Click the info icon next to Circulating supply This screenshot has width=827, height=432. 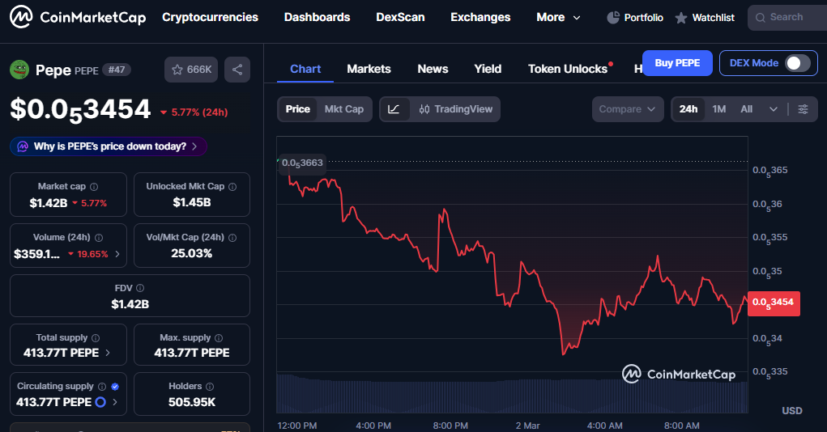102,386
